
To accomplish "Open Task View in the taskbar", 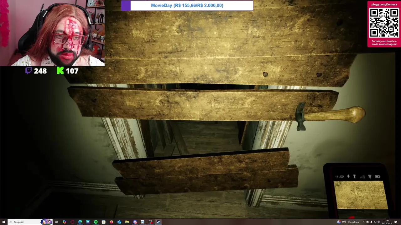I will pyautogui.click(x=56, y=222).
